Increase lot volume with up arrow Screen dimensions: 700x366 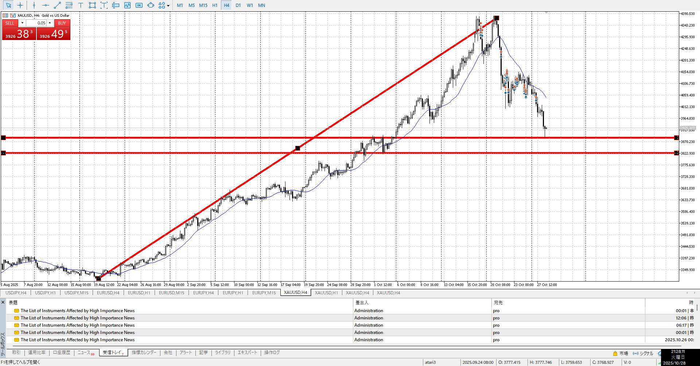[50, 23]
